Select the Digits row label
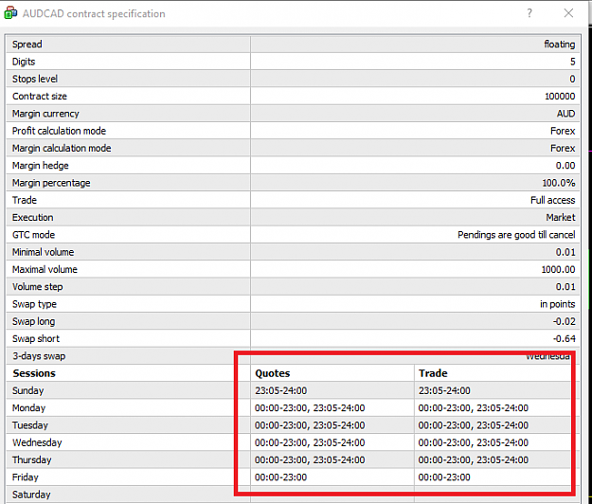 24,62
